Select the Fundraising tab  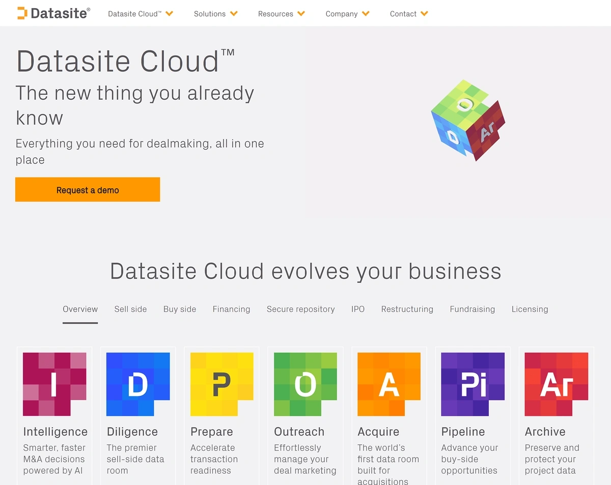tap(473, 309)
